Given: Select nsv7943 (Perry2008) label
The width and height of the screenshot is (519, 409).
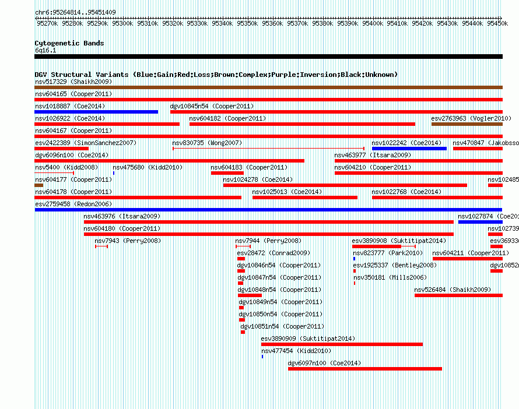Looking at the screenshot, I should (x=128, y=241).
